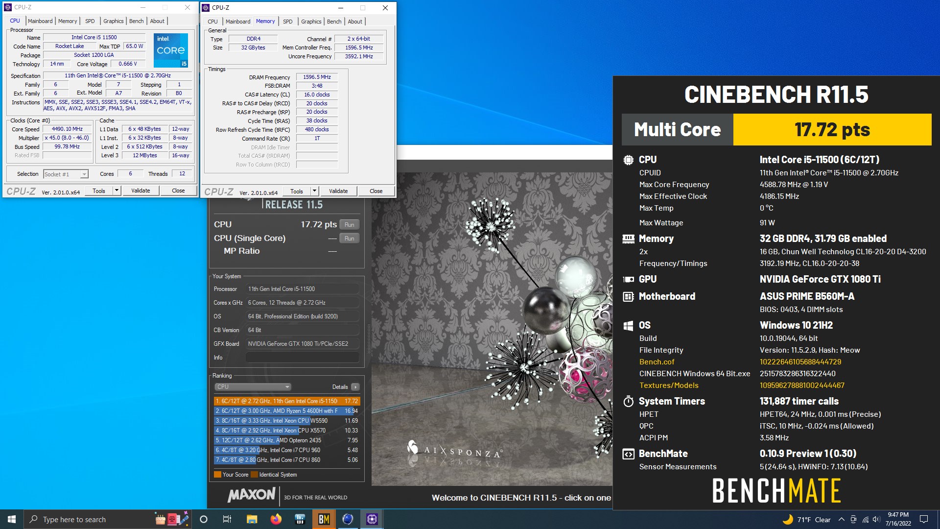Click Close button in right CPU-Z window
Viewport: 940px width, 529px height.
tap(376, 191)
